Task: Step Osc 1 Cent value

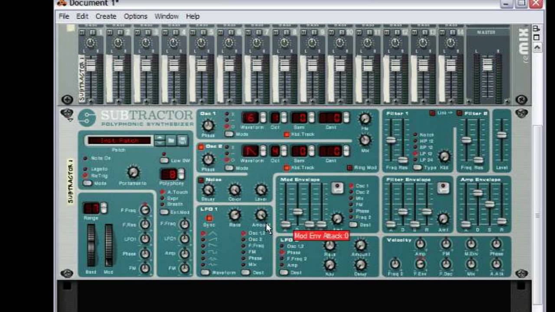Action: pyautogui.click(x=346, y=117)
